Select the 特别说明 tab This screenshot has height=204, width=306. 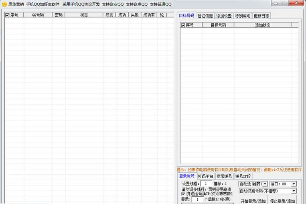coord(243,16)
